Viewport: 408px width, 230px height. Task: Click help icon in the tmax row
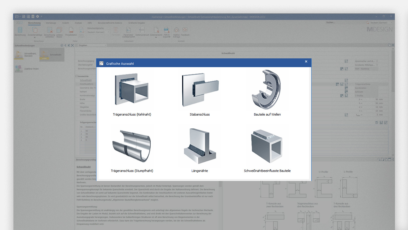tap(346, 115)
